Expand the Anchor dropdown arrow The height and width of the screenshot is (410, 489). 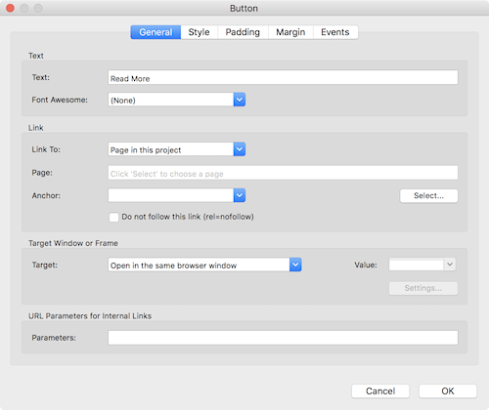click(240, 195)
